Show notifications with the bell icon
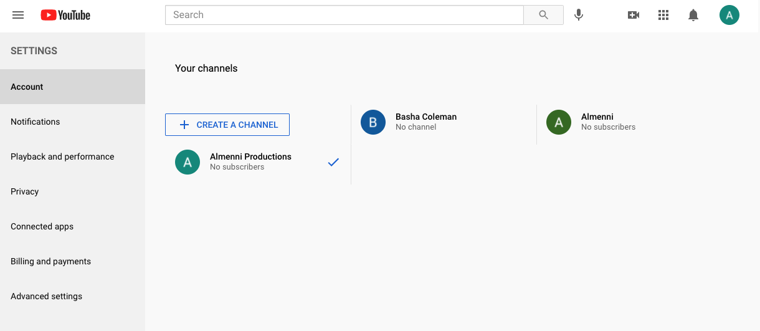 693,15
